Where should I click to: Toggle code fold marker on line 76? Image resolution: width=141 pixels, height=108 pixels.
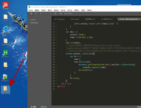tap(56, 32)
